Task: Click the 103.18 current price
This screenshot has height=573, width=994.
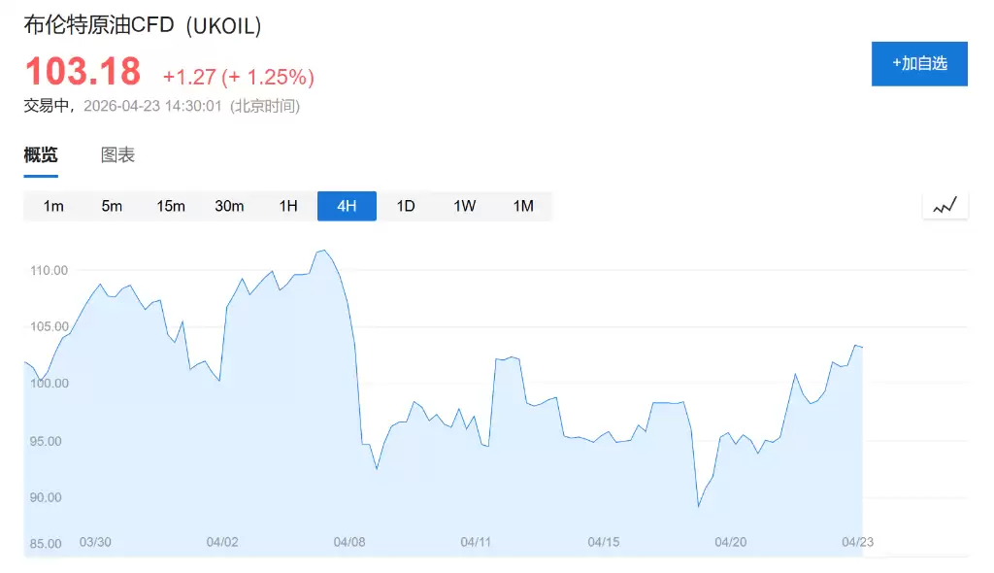Action: click(83, 73)
